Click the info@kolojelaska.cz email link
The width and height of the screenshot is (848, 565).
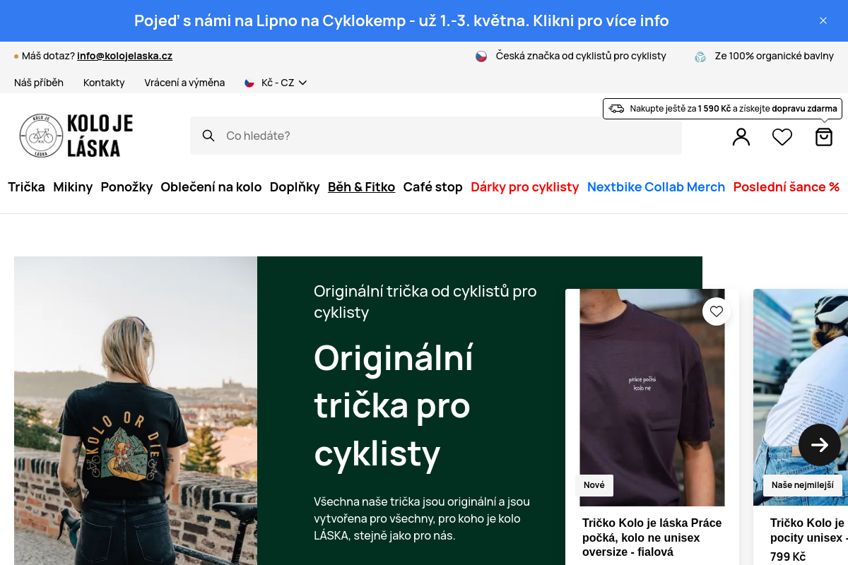coord(124,56)
